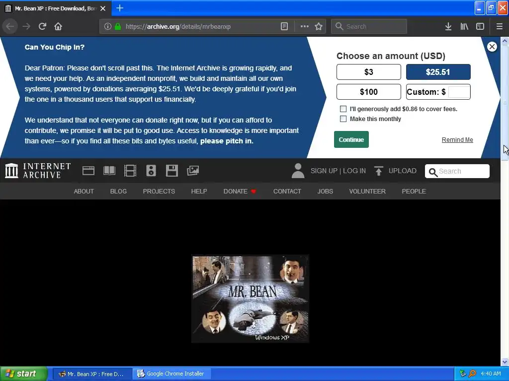
Task: Click the 4:40 AM system clock
Action: [491, 374]
